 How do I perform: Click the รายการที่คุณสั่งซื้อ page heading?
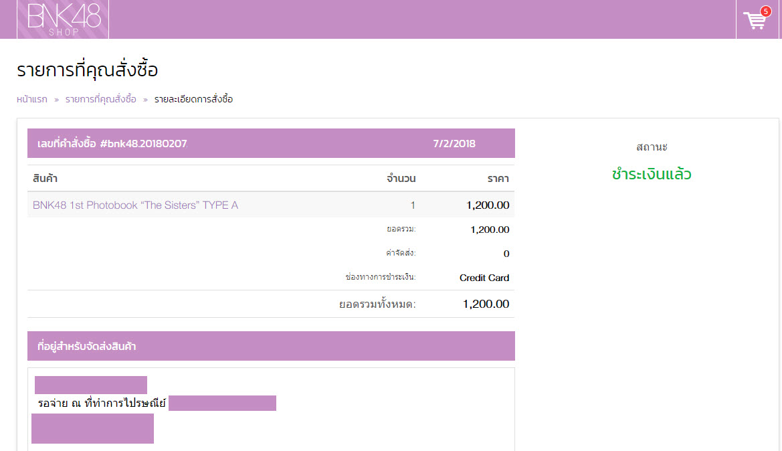click(87, 70)
